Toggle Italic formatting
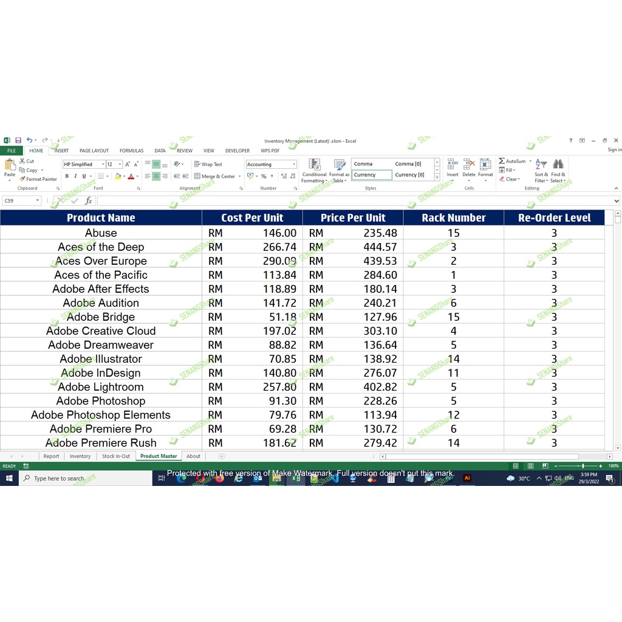This screenshot has height=622, width=622. (x=75, y=176)
